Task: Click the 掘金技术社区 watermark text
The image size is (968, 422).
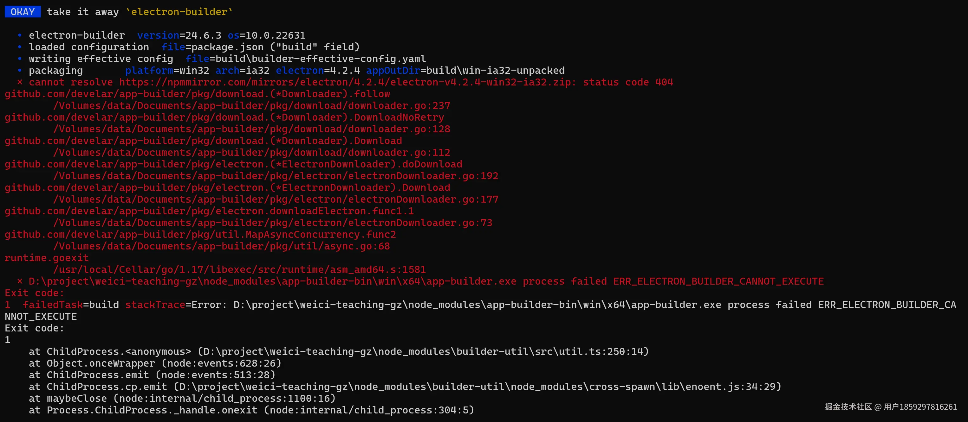Action: click(x=848, y=407)
